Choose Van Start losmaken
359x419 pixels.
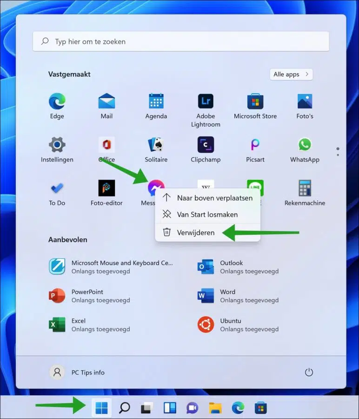click(x=208, y=215)
